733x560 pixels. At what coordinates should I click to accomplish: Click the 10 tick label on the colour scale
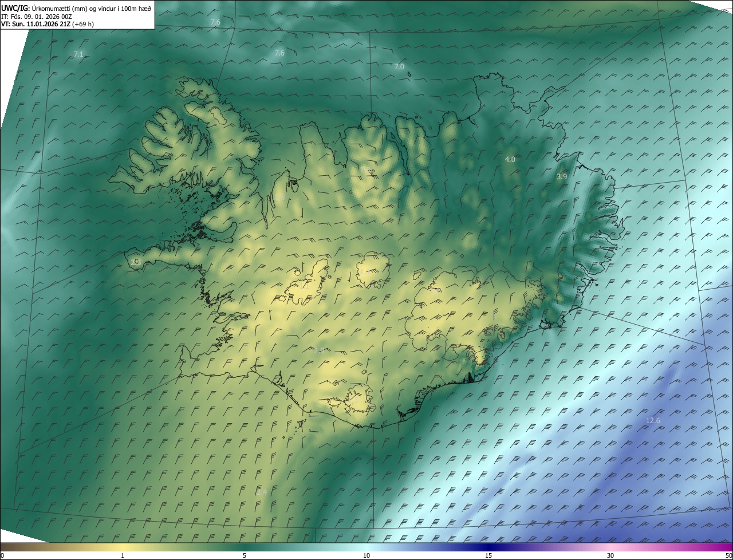pos(366,555)
